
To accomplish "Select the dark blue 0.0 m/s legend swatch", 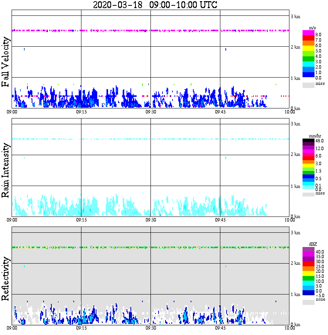I will (308, 74).
